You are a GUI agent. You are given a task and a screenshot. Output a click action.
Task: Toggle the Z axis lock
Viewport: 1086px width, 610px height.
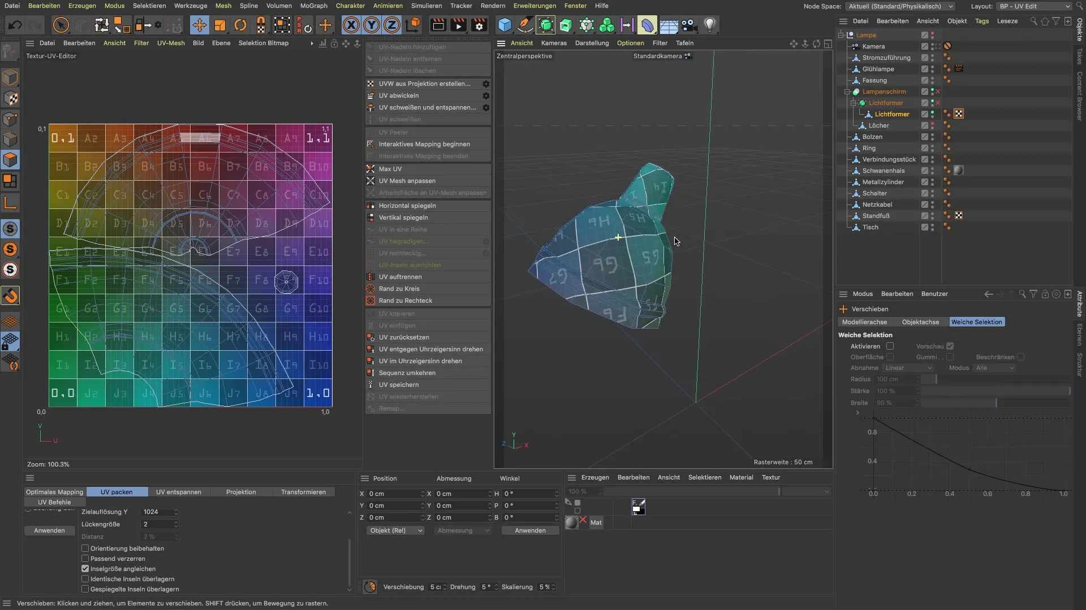[x=392, y=25]
